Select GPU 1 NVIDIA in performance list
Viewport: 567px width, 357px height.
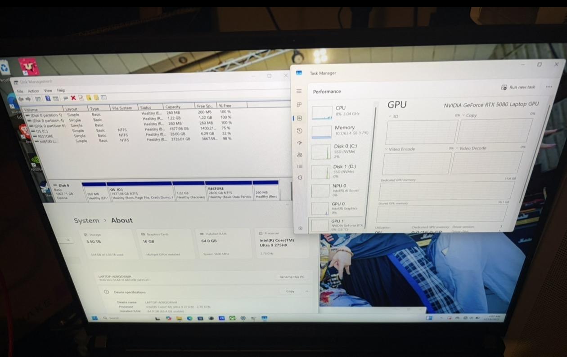pyautogui.click(x=337, y=225)
